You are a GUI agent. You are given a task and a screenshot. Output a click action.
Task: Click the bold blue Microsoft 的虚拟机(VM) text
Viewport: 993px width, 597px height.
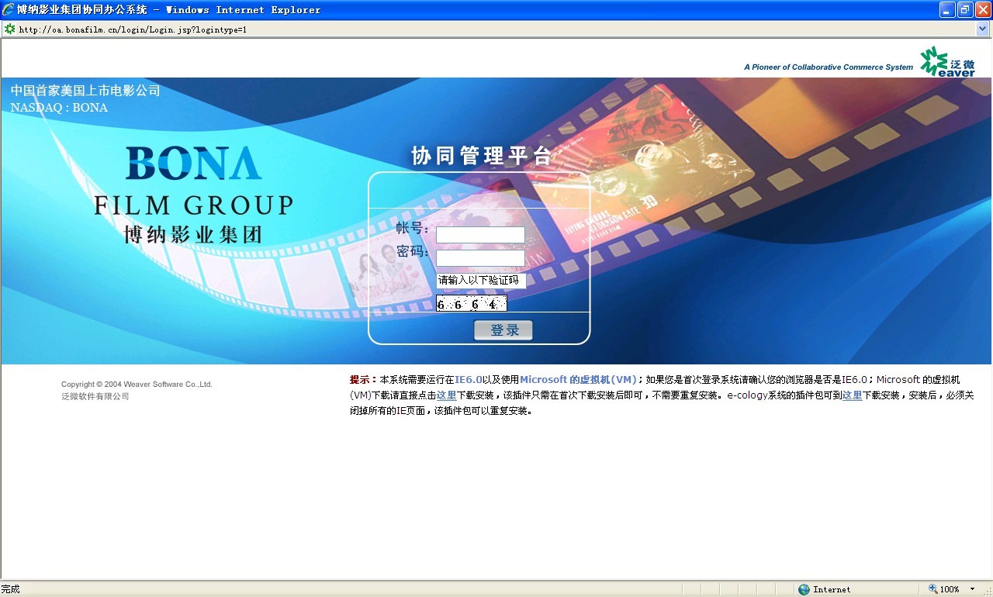pos(578,380)
